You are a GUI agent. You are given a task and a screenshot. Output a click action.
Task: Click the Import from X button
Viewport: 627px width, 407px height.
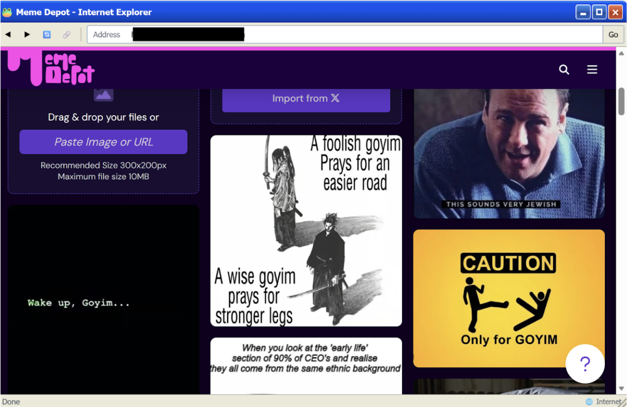pos(306,99)
